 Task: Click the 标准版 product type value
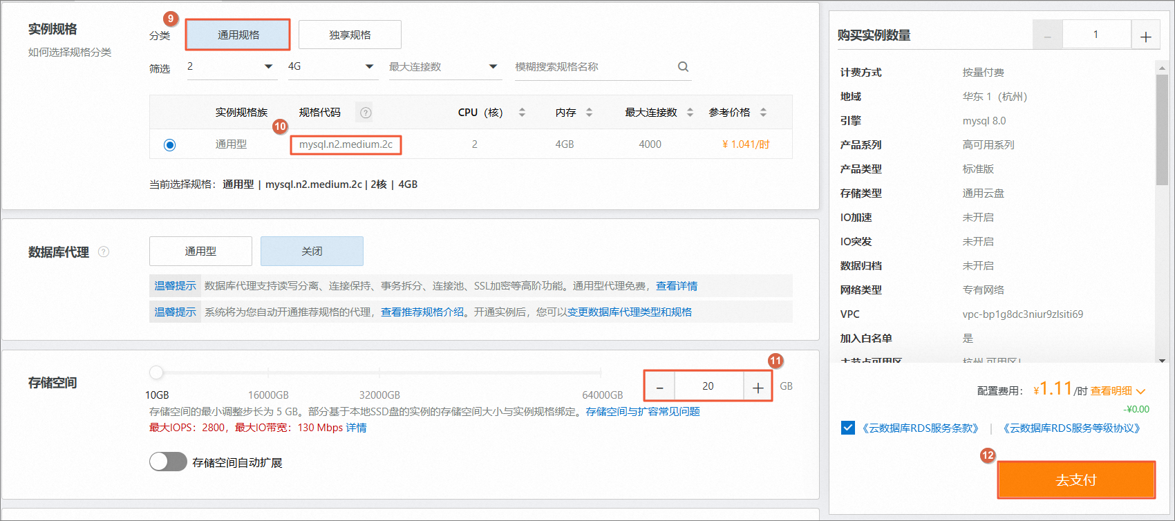click(x=978, y=169)
